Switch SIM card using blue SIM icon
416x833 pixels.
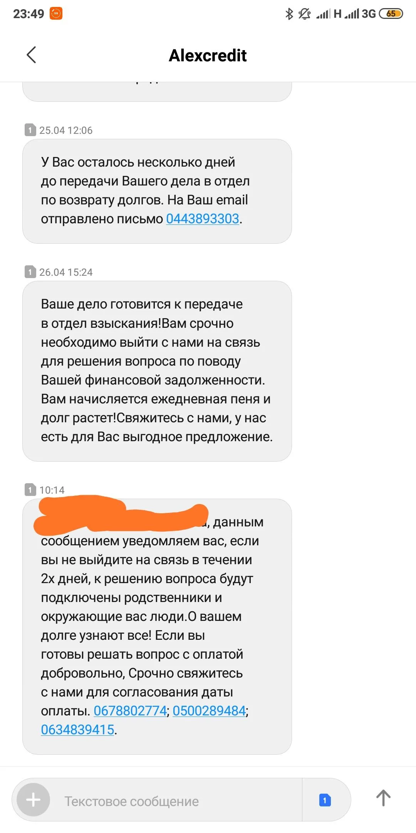325,800
